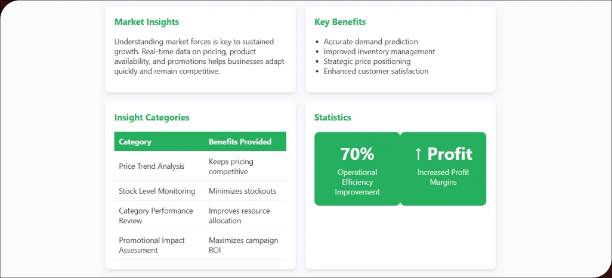Click the up arrow beside Profit
Image resolution: width=612 pixels, height=278 pixels.
418,154
